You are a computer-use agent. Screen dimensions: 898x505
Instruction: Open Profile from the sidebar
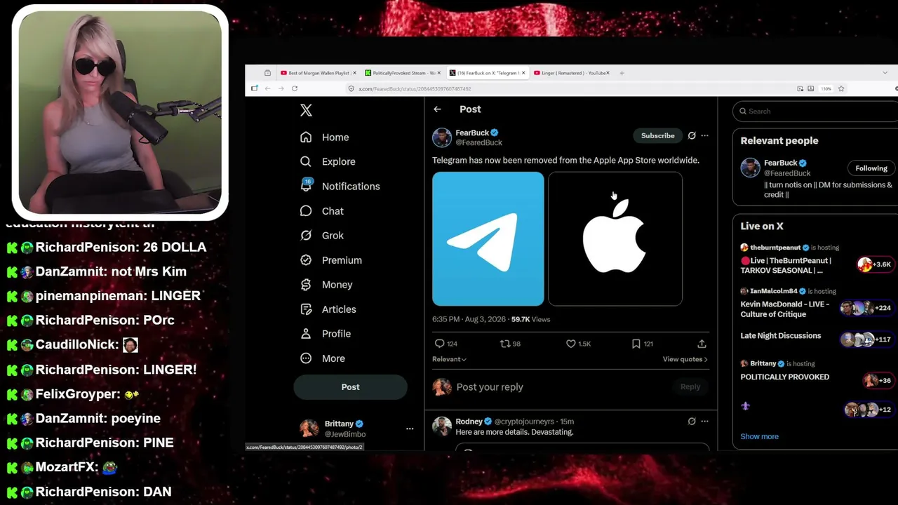[x=326, y=334]
